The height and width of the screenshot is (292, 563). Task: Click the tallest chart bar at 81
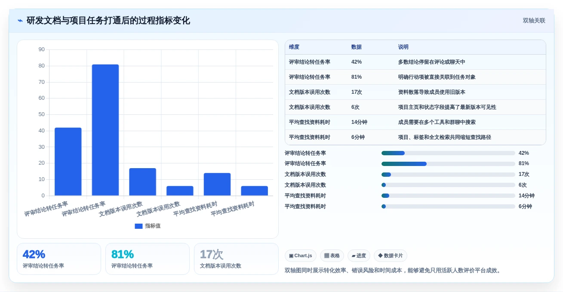click(105, 130)
